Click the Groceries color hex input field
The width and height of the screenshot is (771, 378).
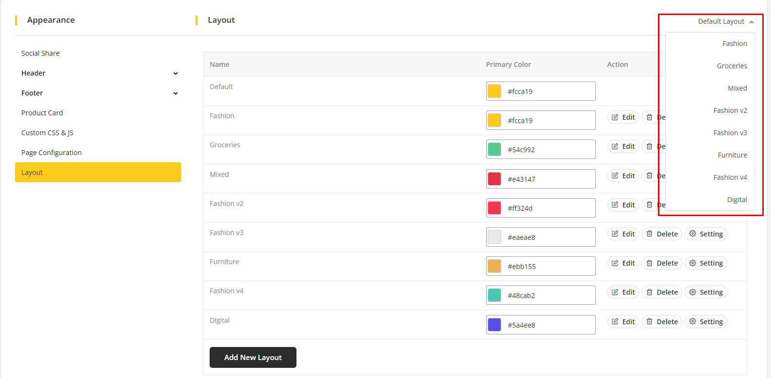[x=548, y=150]
